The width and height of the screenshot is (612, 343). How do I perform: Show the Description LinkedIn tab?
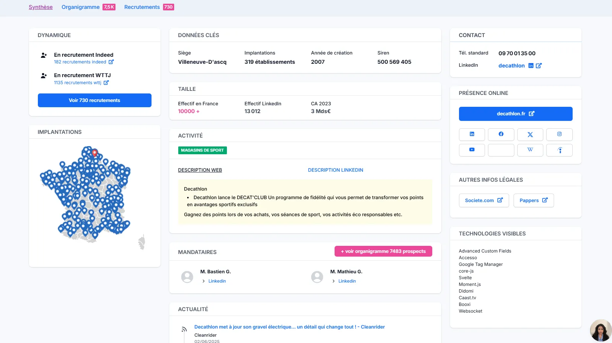tap(335, 170)
